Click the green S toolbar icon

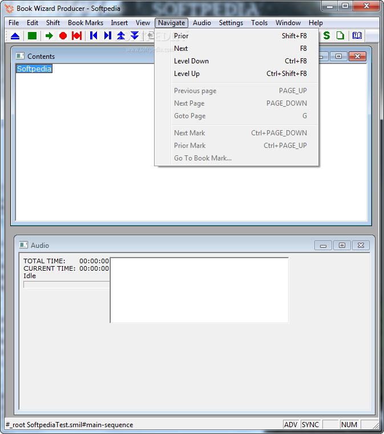[x=327, y=35]
